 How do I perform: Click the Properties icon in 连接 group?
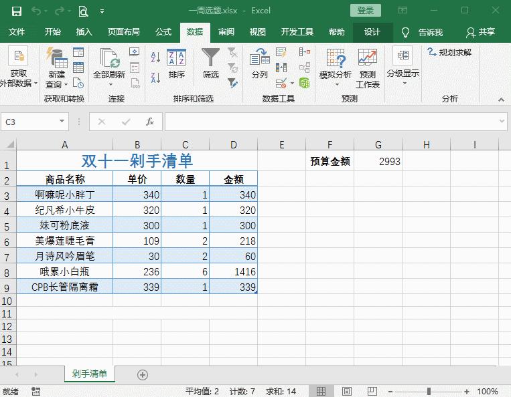tap(134, 68)
